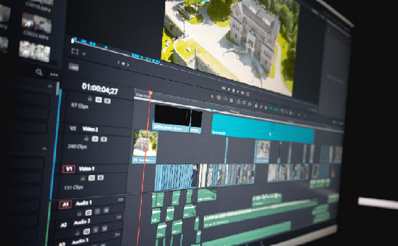The height and width of the screenshot is (246, 398).
Task: Toggle the lock on the 67 Clips track
Action: point(89,98)
